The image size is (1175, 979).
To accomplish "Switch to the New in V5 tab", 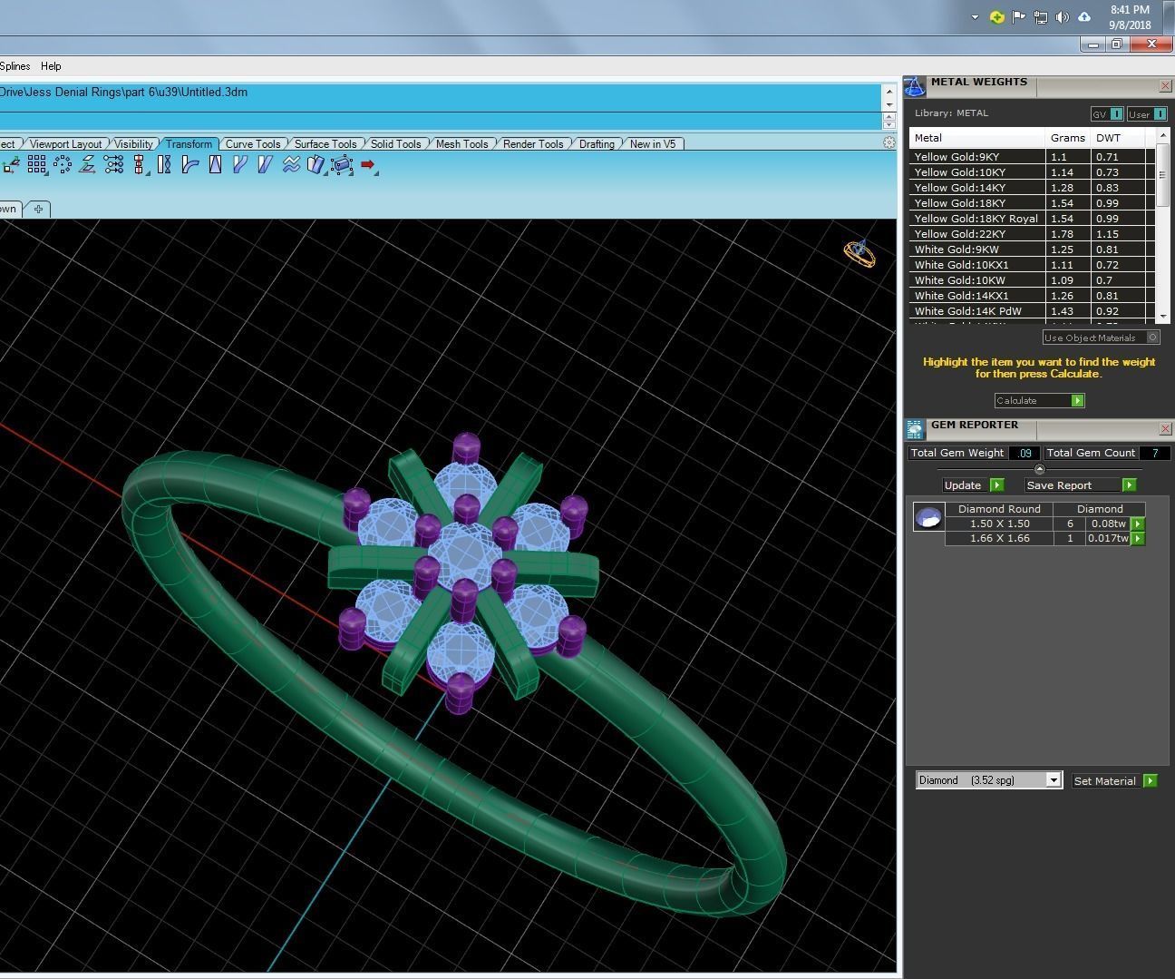I will click(x=653, y=143).
